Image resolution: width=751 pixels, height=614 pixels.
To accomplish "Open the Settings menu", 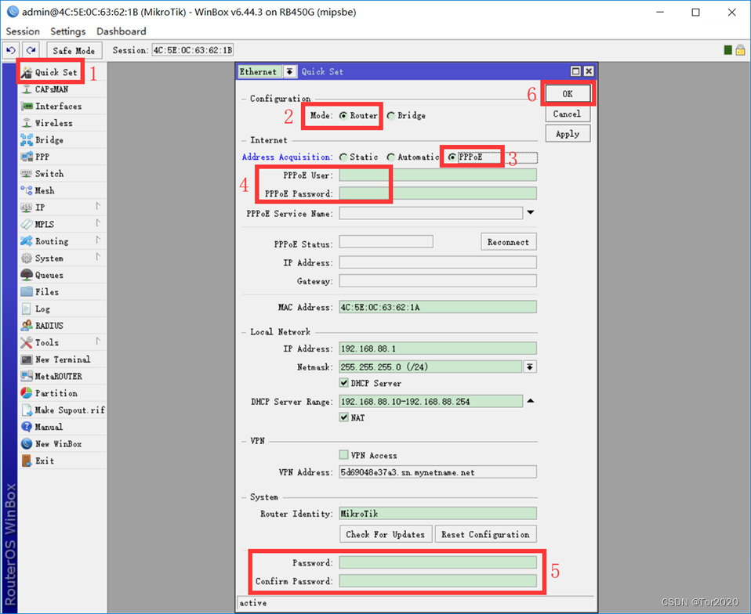I will [x=67, y=31].
